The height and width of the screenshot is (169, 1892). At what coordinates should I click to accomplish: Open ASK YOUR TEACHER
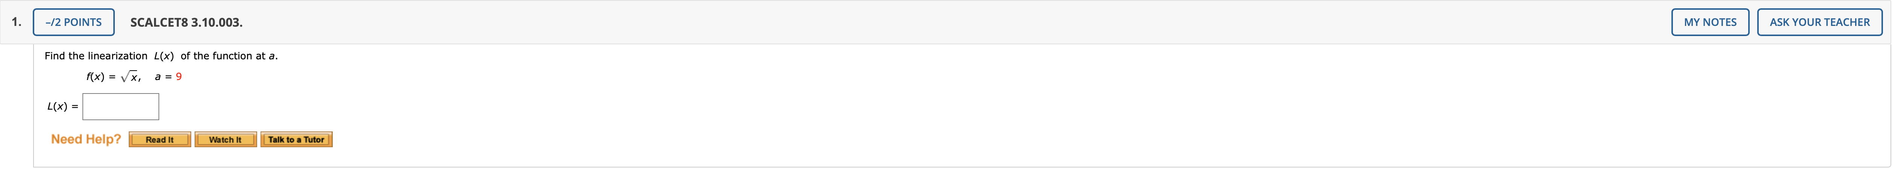(1819, 22)
